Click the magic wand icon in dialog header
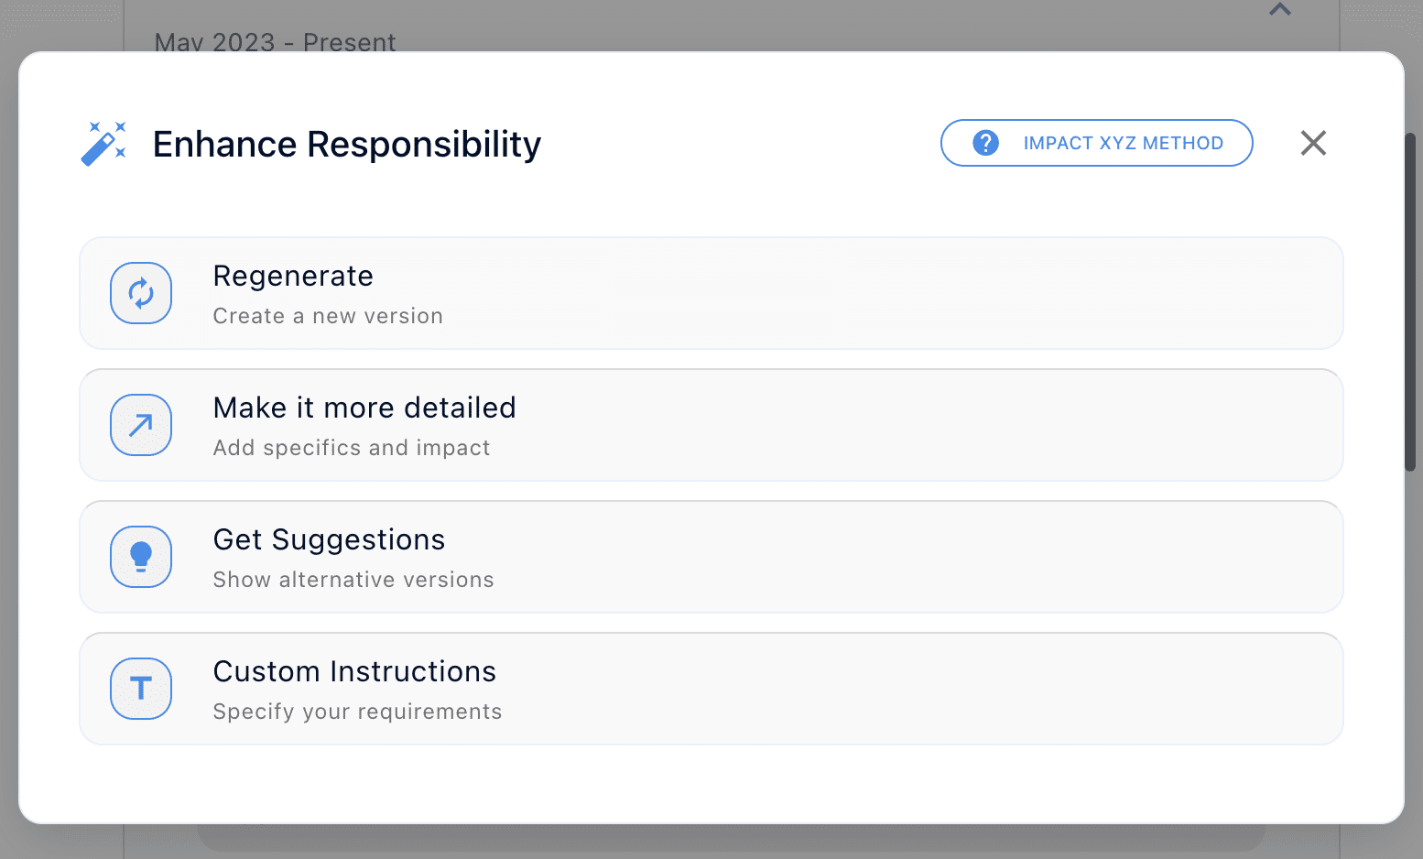This screenshot has height=859, width=1423. 103,144
